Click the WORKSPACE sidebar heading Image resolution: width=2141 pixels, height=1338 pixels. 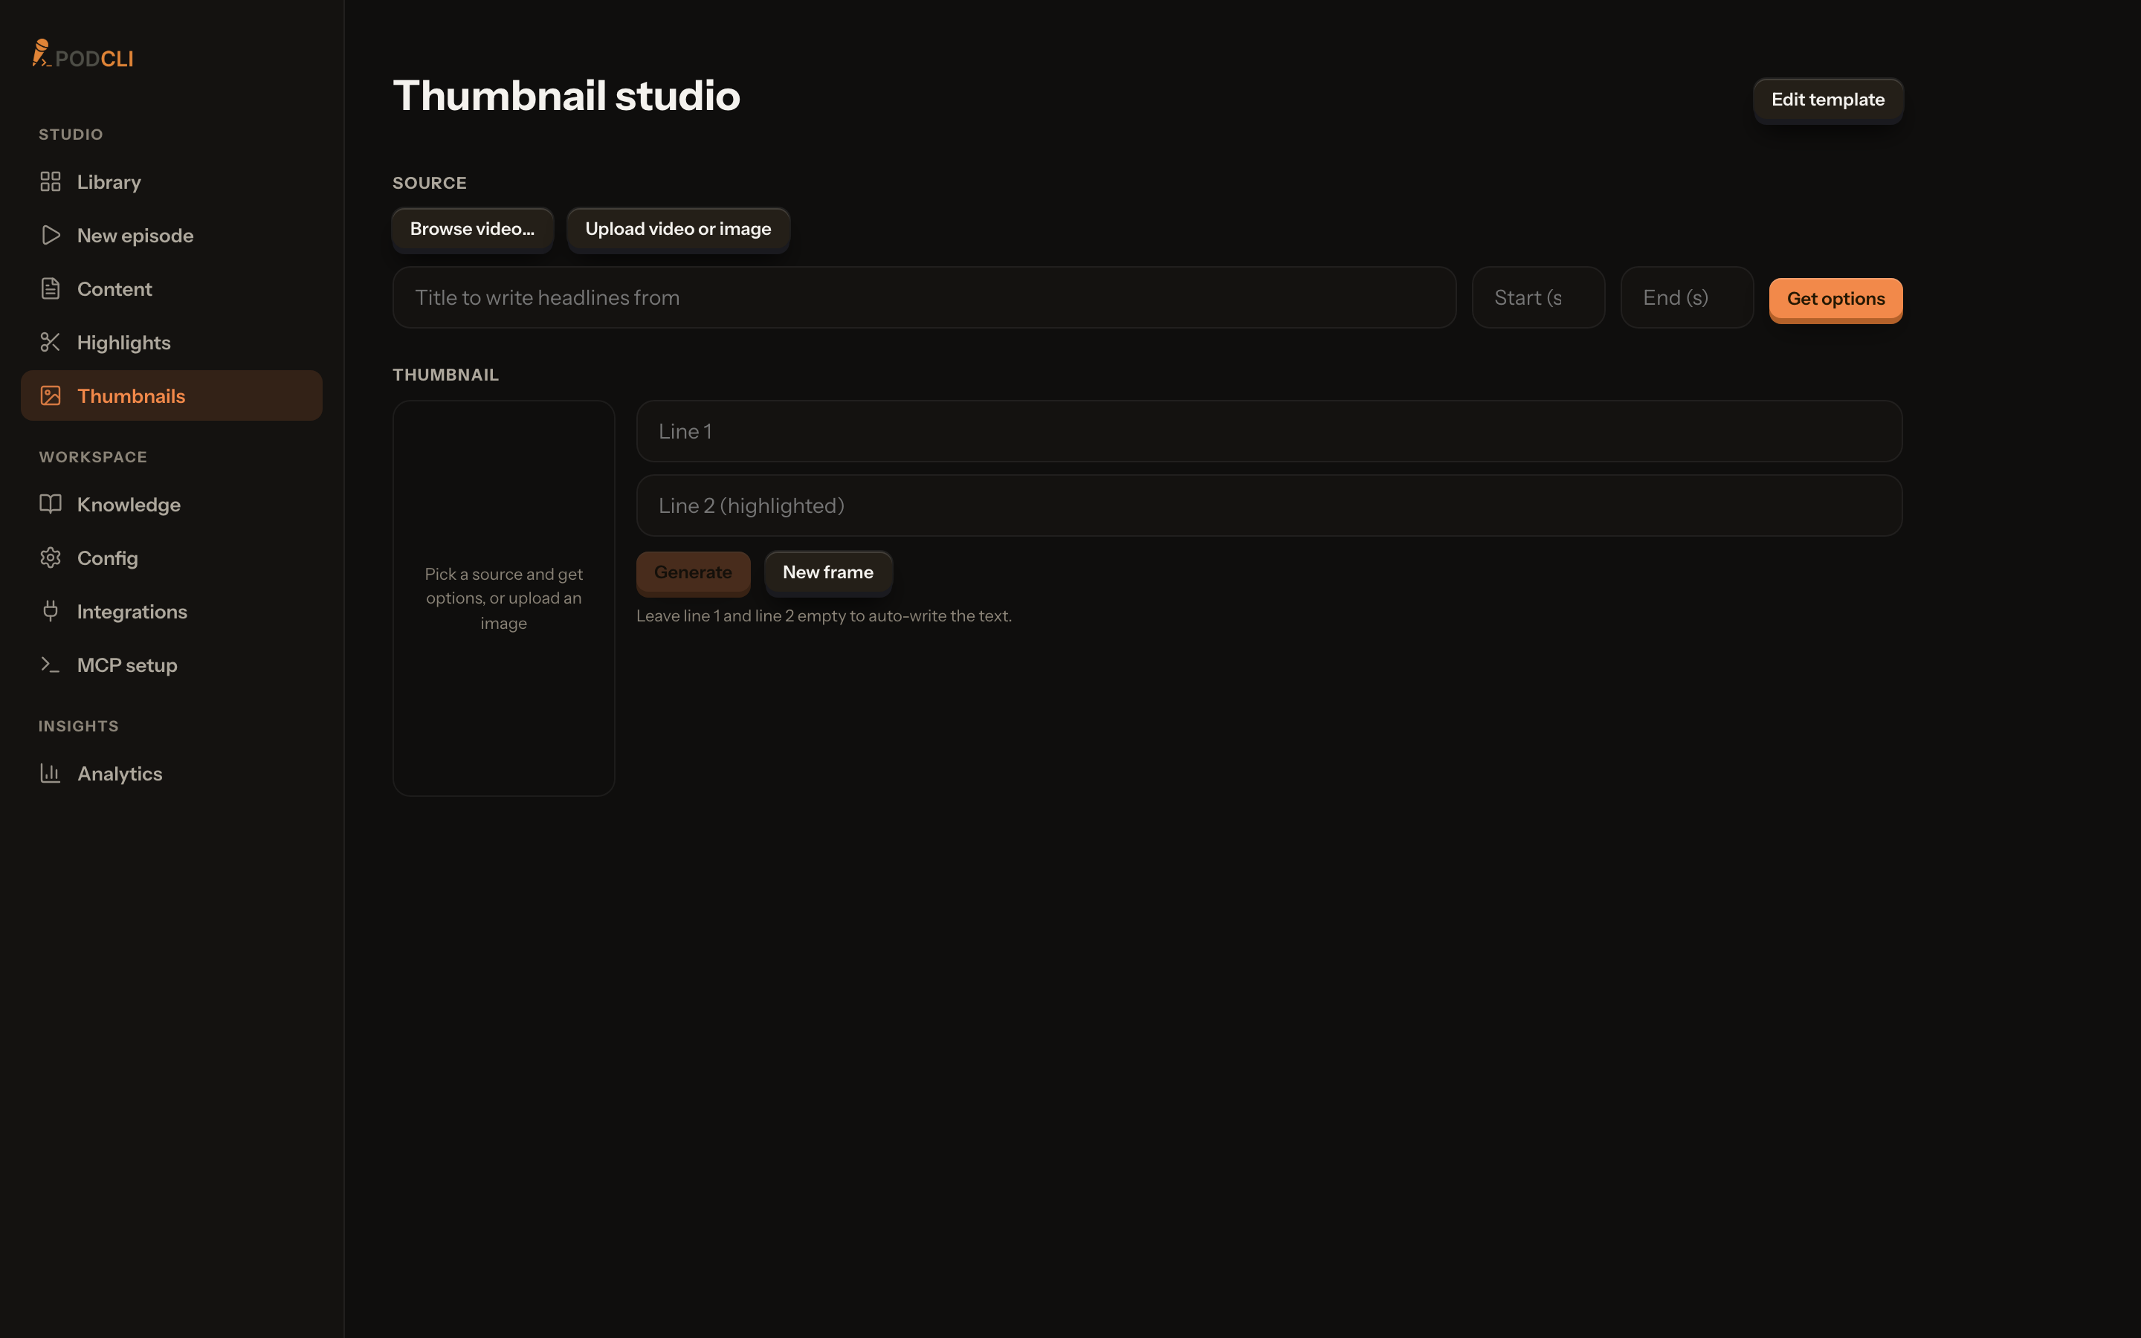pyautogui.click(x=93, y=457)
